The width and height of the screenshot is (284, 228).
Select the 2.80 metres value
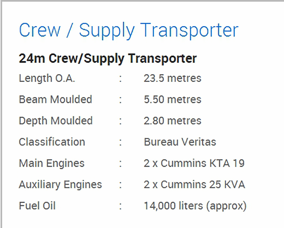click(172, 121)
